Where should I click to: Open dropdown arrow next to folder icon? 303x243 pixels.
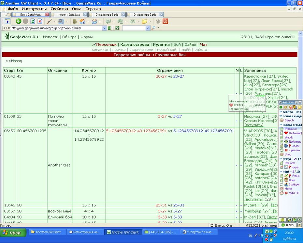tap(150, 21)
